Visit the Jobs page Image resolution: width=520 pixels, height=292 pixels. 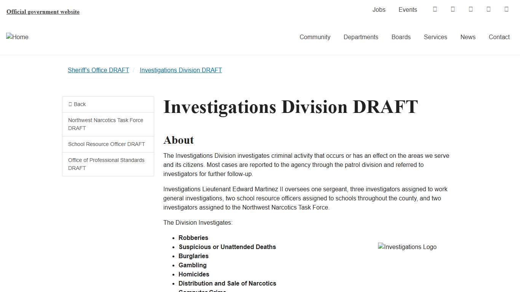pos(379,10)
